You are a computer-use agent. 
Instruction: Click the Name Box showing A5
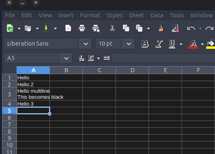[31, 58]
